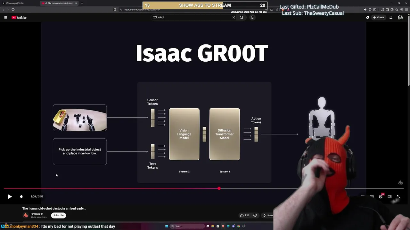Screen dimensions: 410x230
Task: Open the player settings gear
Action: click(381, 196)
